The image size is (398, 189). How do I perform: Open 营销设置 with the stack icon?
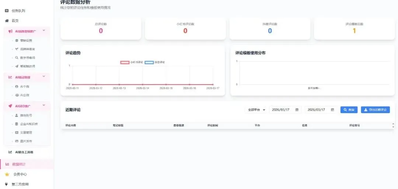(x=17, y=40)
